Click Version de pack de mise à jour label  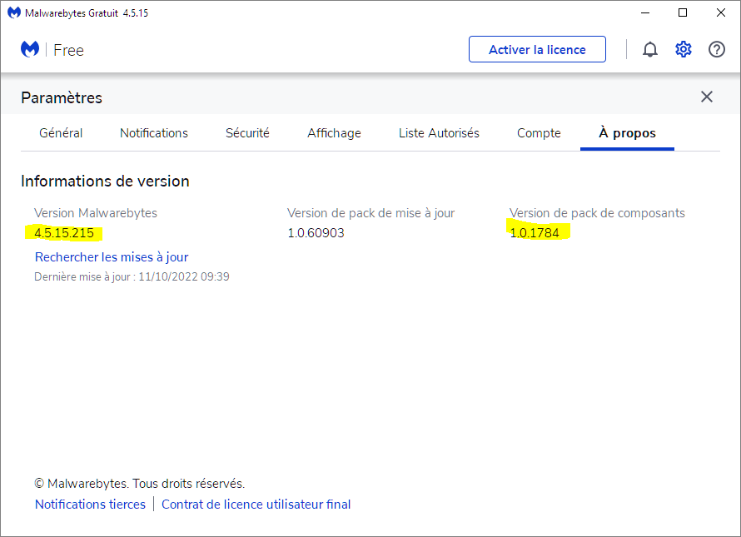(371, 213)
